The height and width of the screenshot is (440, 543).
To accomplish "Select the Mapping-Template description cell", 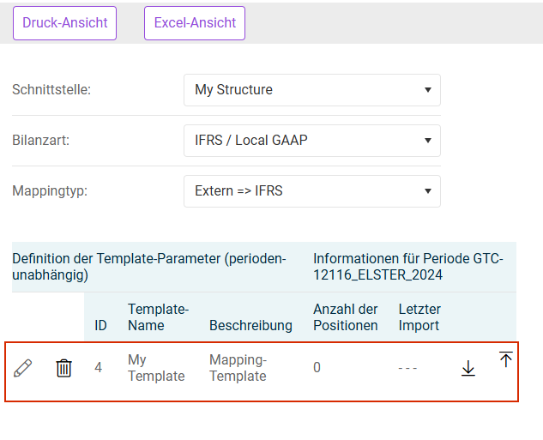I will (238, 368).
